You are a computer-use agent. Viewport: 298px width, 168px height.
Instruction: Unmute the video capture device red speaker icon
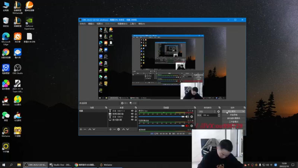point(187,126)
